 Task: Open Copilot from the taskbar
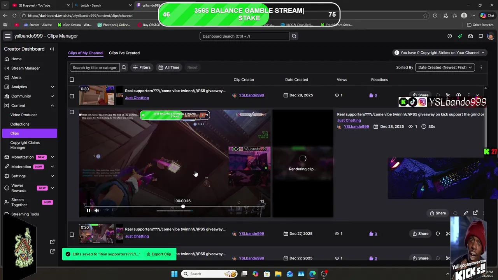(255, 274)
